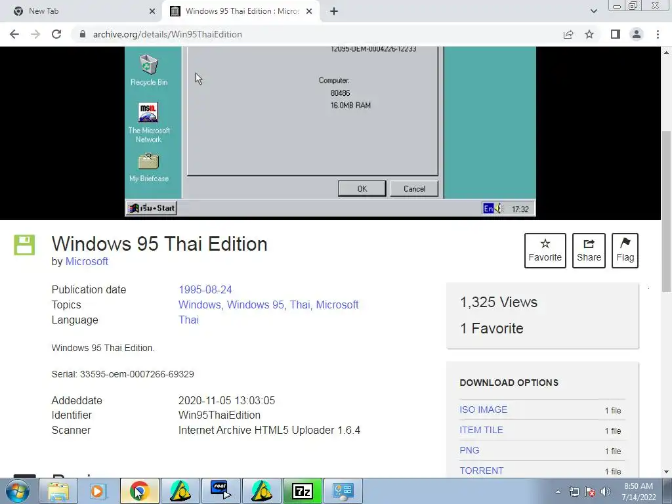Click the serial number text line
The image size is (672, 504).
[x=123, y=374]
